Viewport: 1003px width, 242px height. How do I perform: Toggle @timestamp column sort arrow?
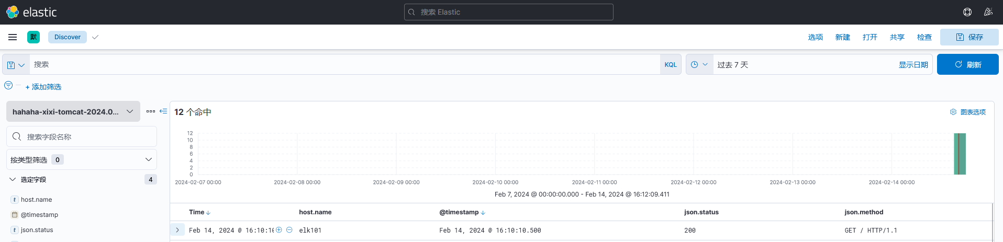point(483,213)
